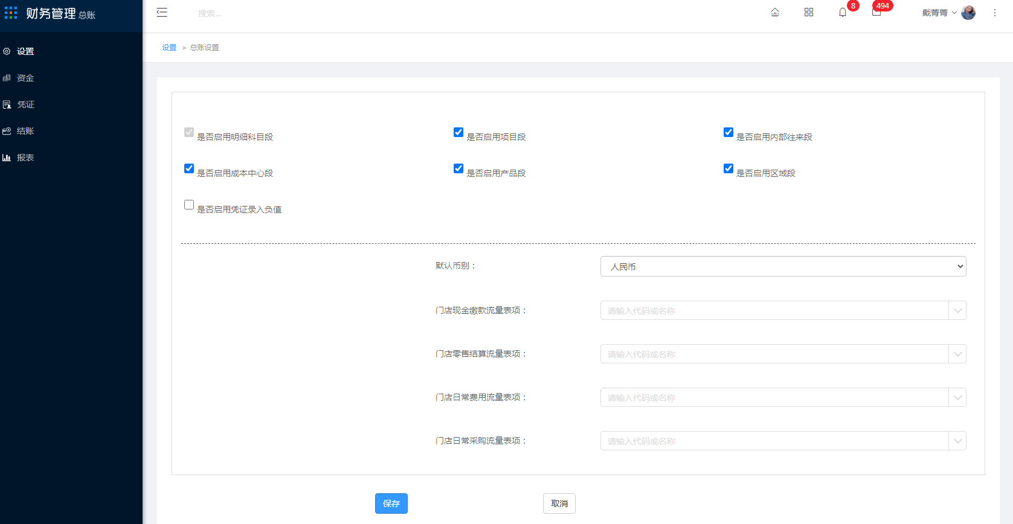
Task: Toggle 是否启用明细科目段 checkbox
Action: tap(189, 132)
